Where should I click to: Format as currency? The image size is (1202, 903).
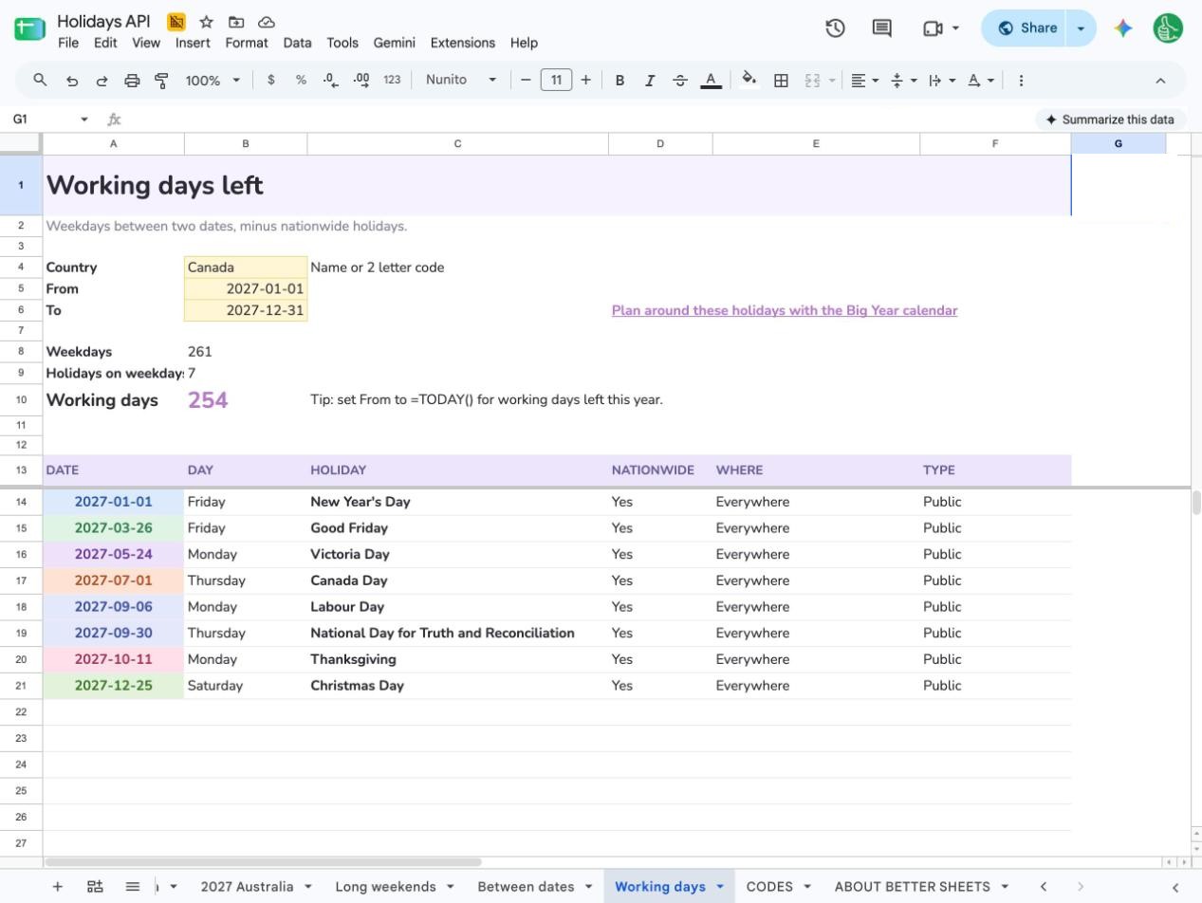(x=271, y=81)
